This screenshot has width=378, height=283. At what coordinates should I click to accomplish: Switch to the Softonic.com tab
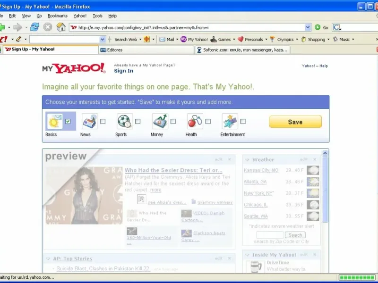(x=242, y=50)
